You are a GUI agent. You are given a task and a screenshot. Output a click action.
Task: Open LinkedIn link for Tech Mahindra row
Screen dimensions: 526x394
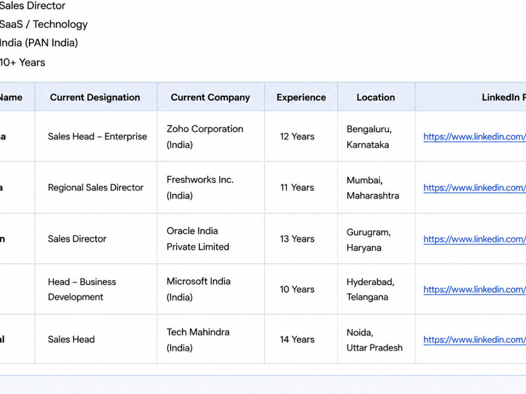tap(474, 340)
